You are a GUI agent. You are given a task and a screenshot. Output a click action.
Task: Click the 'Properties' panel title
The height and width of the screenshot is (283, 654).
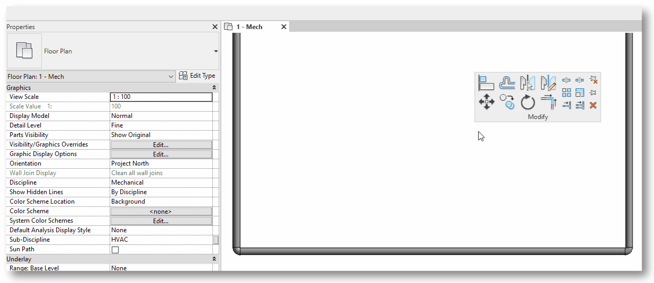[21, 27]
